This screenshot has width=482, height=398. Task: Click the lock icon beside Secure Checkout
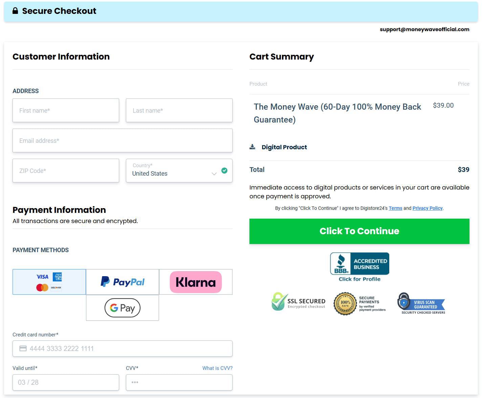pyautogui.click(x=15, y=10)
